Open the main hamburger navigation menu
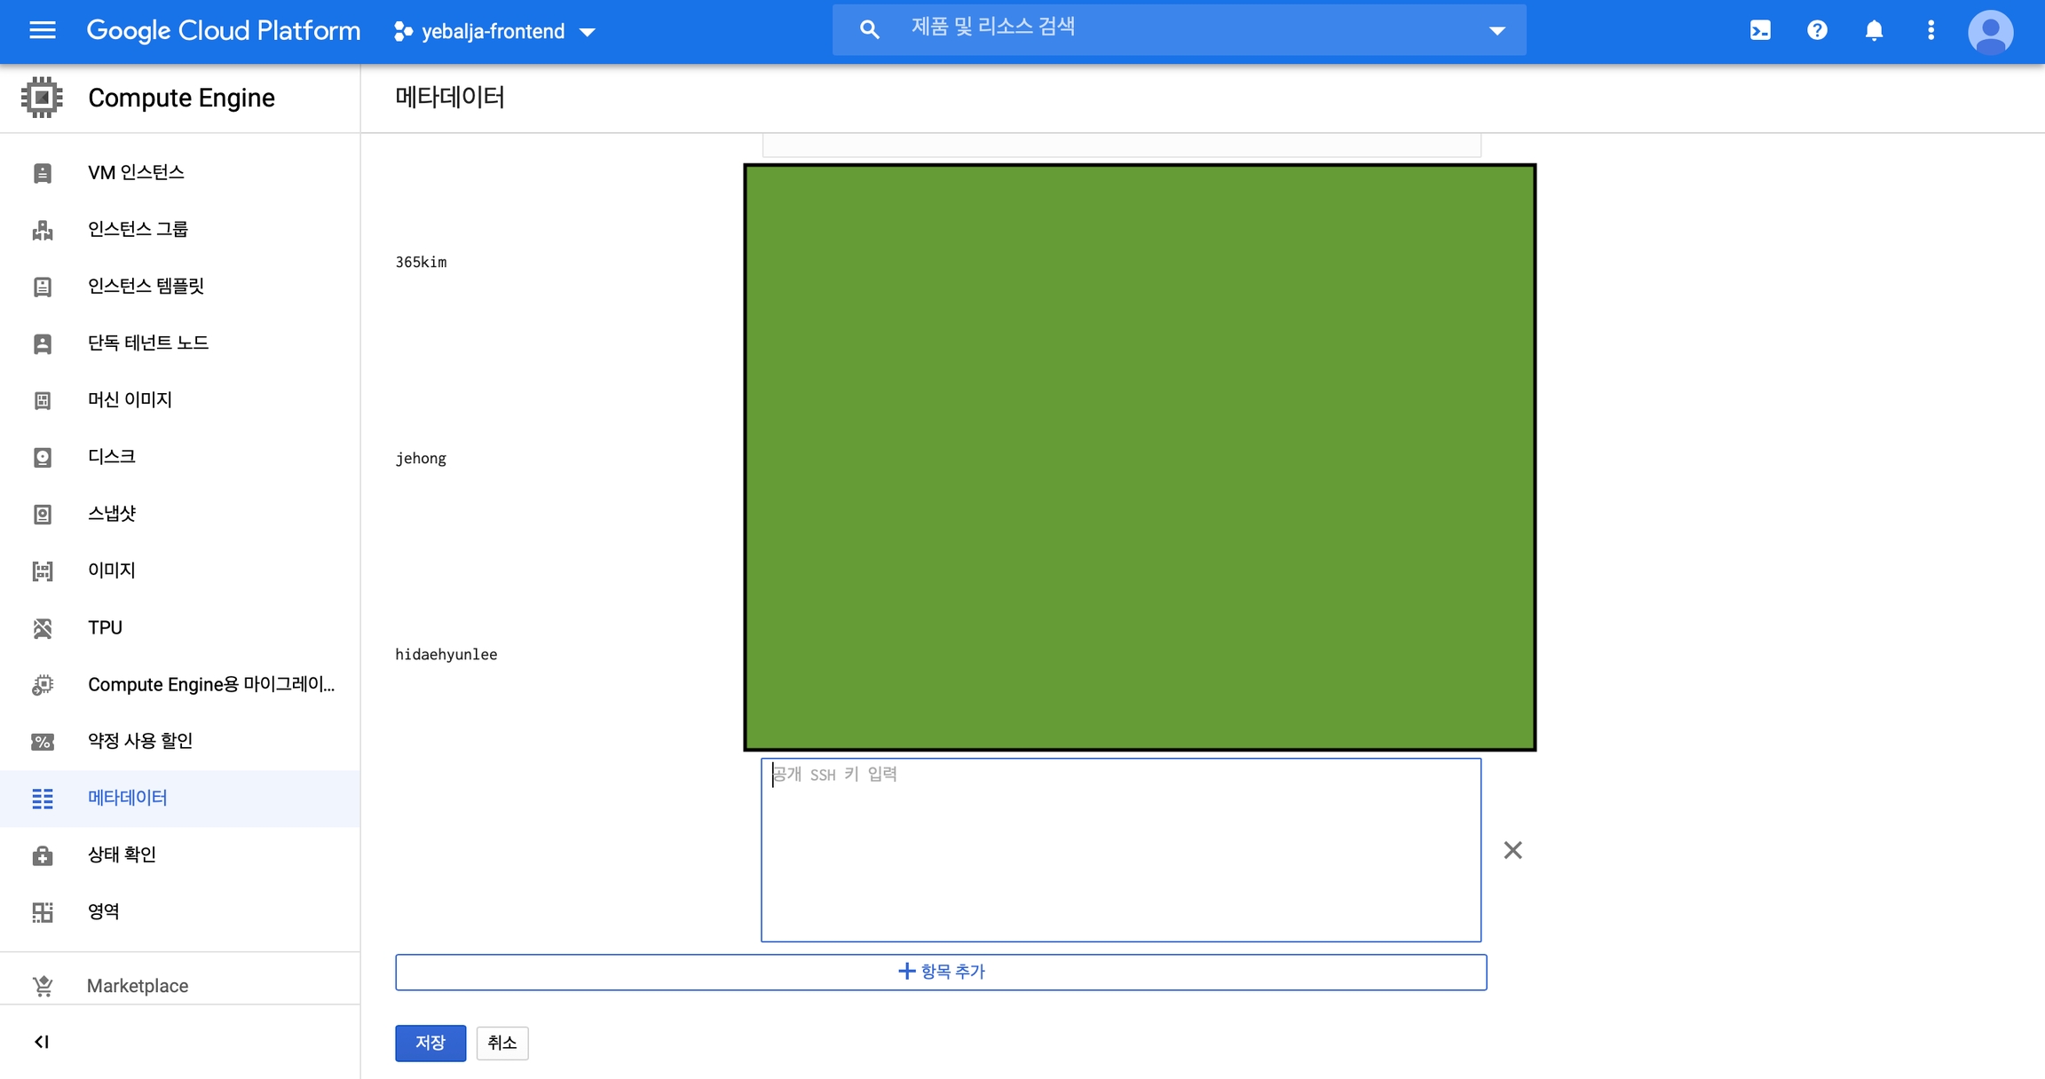2045x1079 pixels. [x=42, y=31]
